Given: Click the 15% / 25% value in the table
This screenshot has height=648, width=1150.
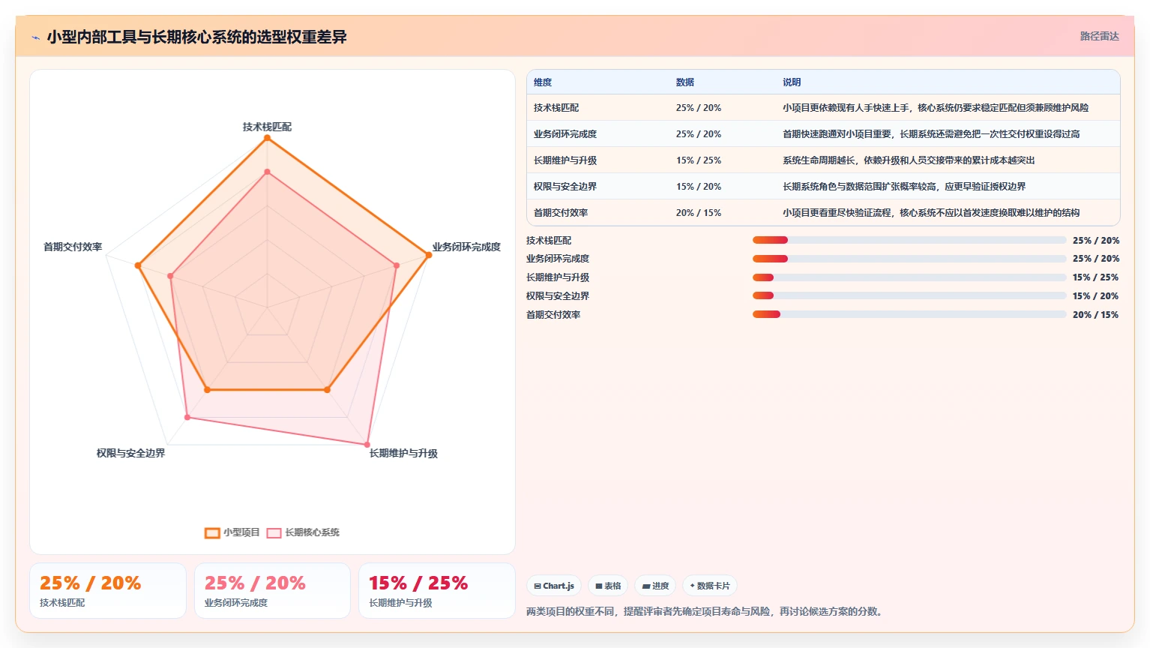Looking at the screenshot, I should [699, 160].
